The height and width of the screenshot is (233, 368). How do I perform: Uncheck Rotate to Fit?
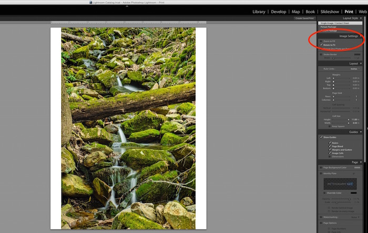[321, 45]
